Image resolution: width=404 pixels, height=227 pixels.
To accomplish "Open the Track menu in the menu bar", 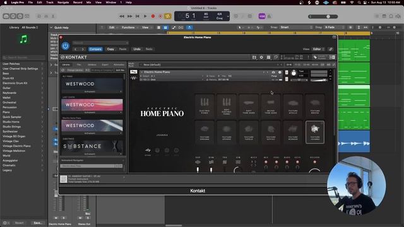I will pyautogui.click(x=50, y=3).
